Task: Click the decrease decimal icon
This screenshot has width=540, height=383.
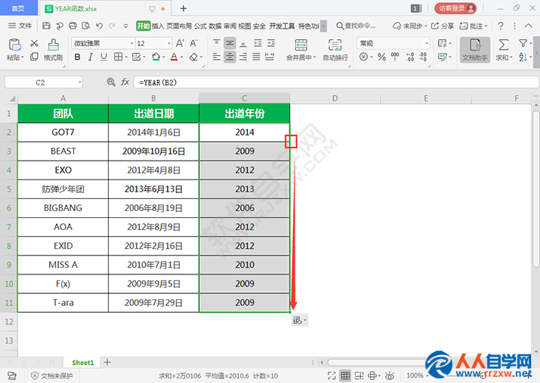Action: click(423, 57)
